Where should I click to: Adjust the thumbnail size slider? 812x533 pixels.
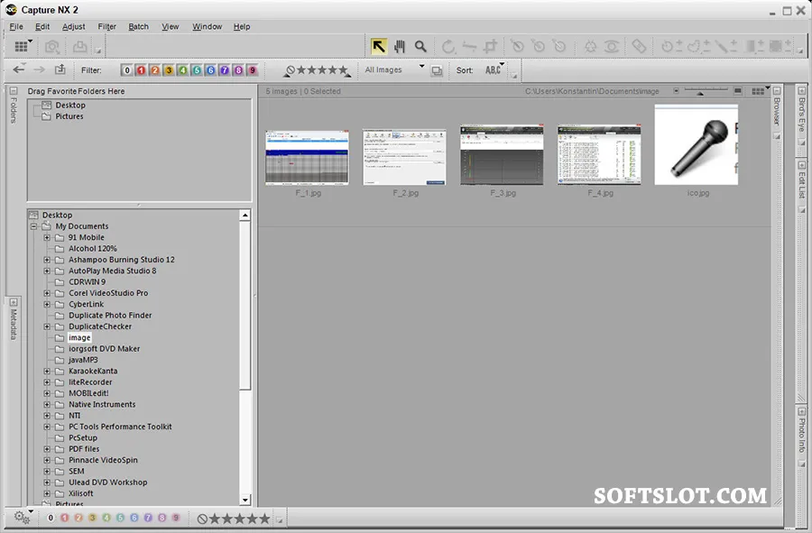pyautogui.click(x=706, y=91)
